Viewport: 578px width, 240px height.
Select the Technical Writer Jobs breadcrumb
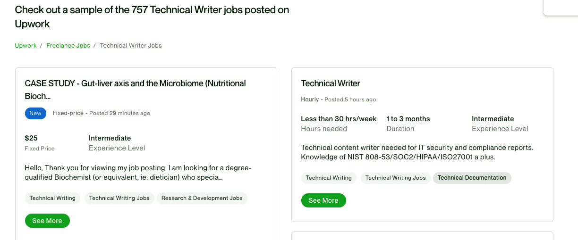131,46
